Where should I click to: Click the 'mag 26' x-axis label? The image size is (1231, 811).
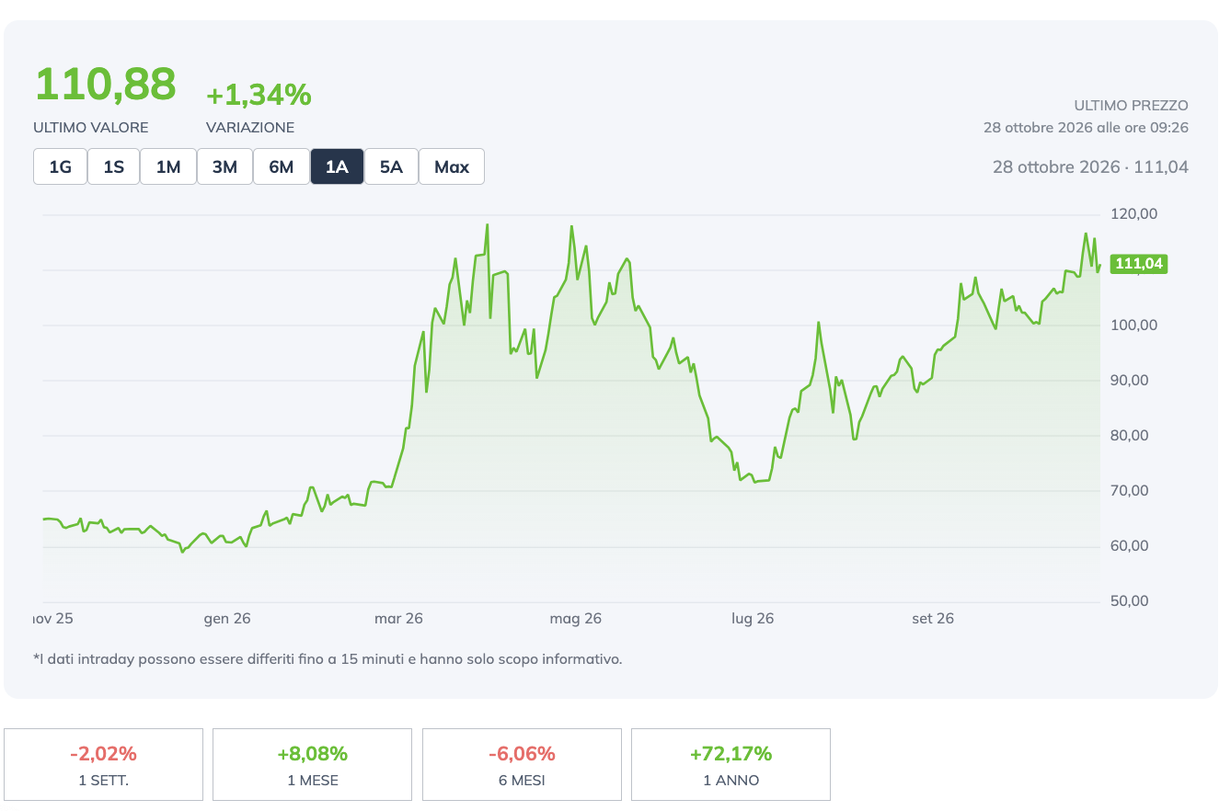575,619
